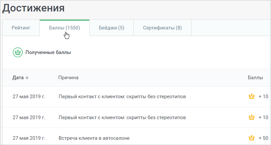Open first Первый контакт с клиентом entry
The height and width of the screenshot is (145, 271).
click(x=122, y=97)
